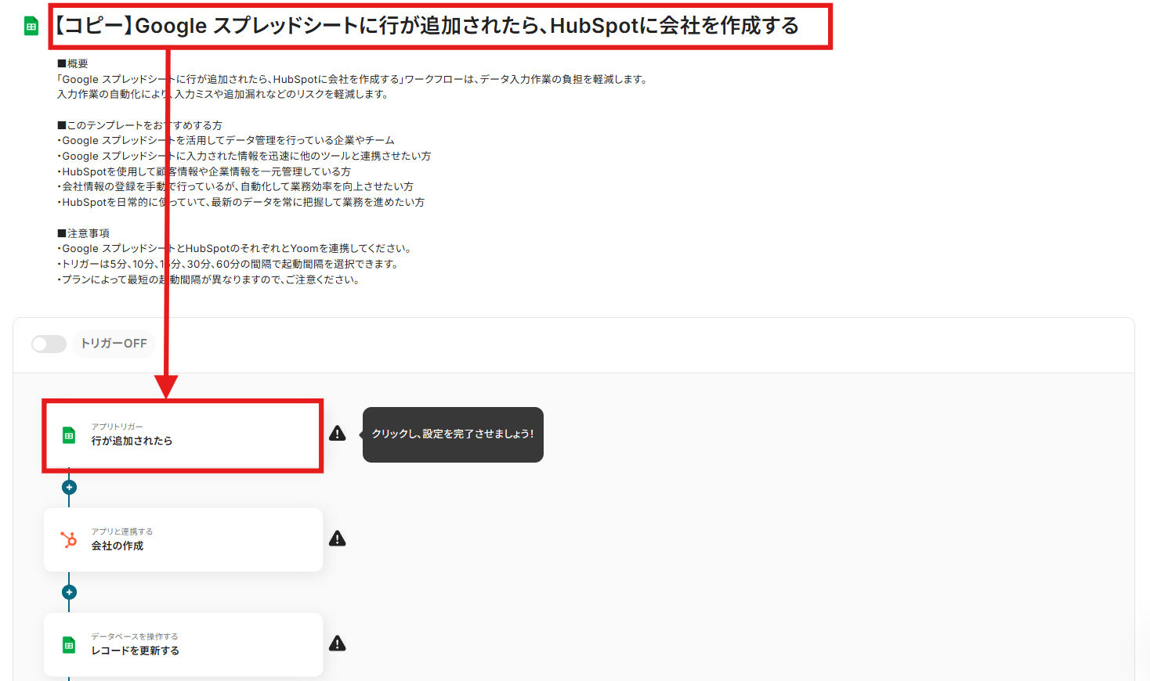1150x681 pixels.
Task: Click the flow title starting with 【コピー】Google スプレッドシート
Action: pos(426,26)
